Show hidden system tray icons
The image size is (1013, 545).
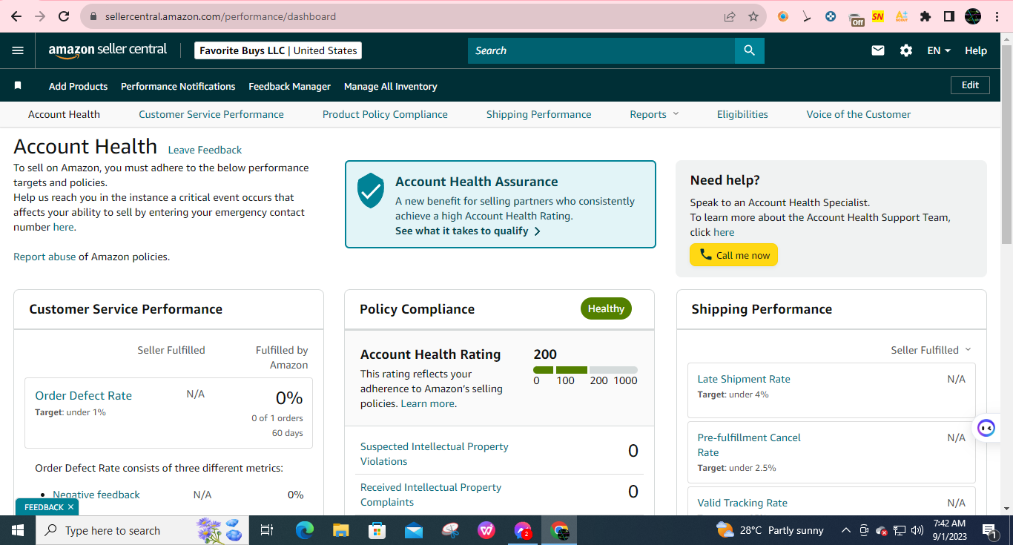[845, 530]
